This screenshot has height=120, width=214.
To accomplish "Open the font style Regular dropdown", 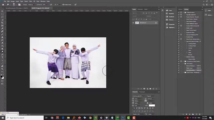I will pyautogui.click(x=151, y=96).
